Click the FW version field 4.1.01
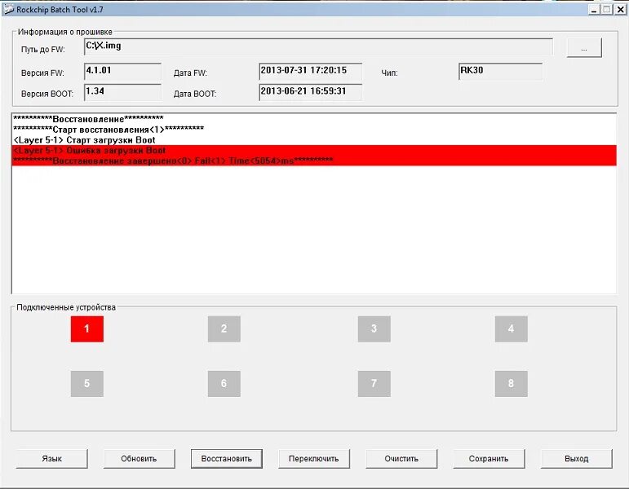The image size is (629, 489). pos(122,72)
